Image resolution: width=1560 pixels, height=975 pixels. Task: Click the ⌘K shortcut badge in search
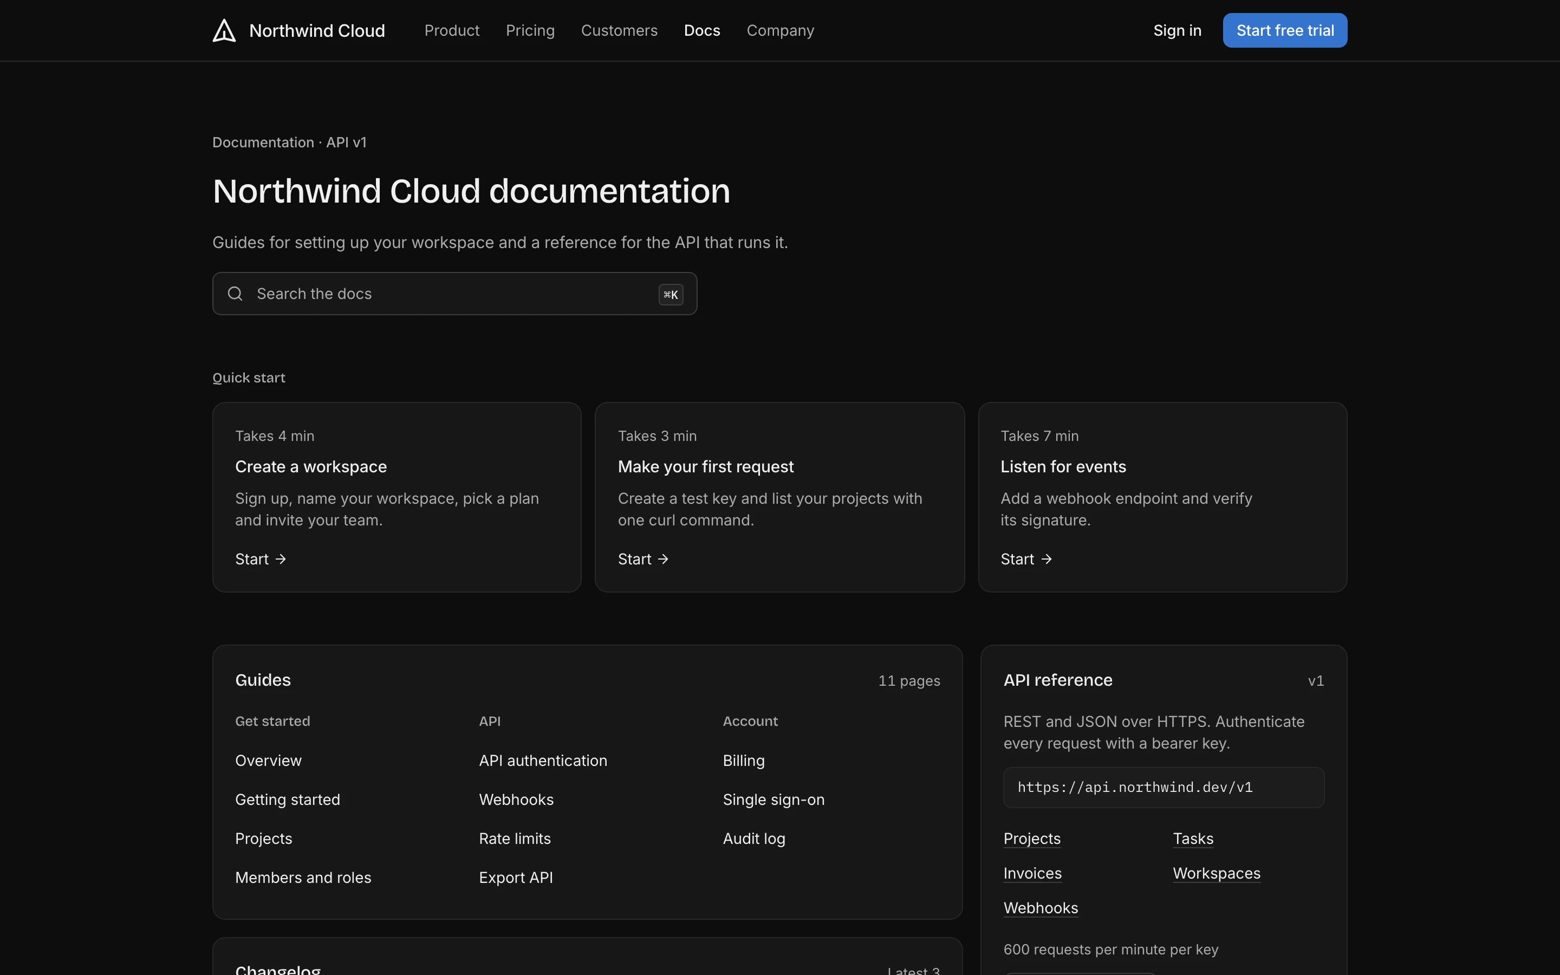click(671, 295)
